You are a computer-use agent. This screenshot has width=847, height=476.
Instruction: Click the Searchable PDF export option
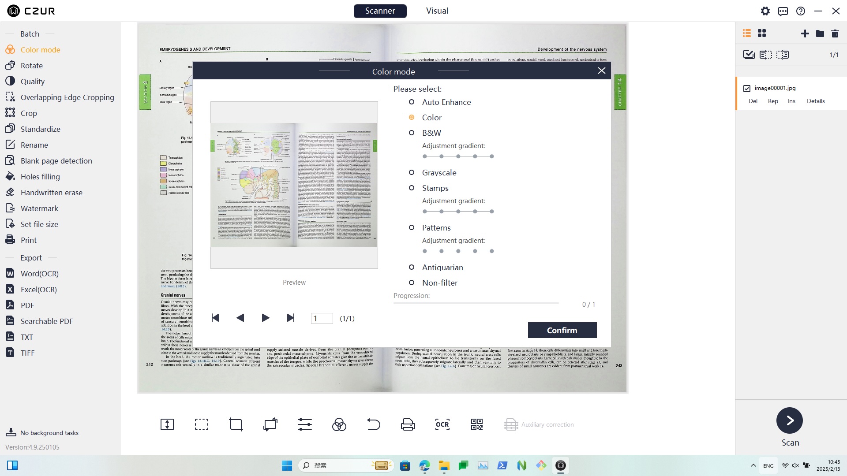[x=46, y=321]
